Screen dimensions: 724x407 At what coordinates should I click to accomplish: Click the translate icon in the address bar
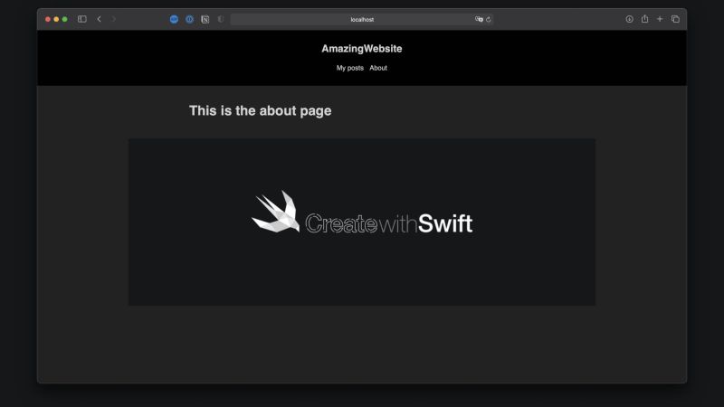pos(479,19)
